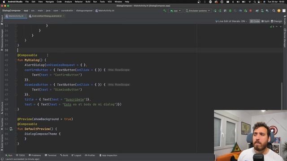The height and width of the screenshot is (161, 287).
Task: Open the Profiler tool window
Action: point(90,155)
